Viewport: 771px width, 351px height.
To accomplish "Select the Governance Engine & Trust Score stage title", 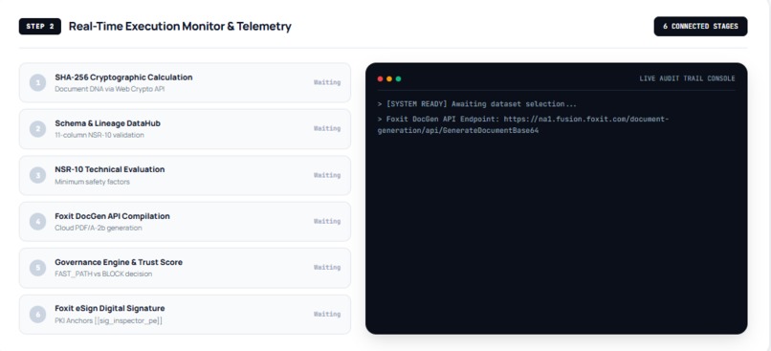I will (119, 262).
